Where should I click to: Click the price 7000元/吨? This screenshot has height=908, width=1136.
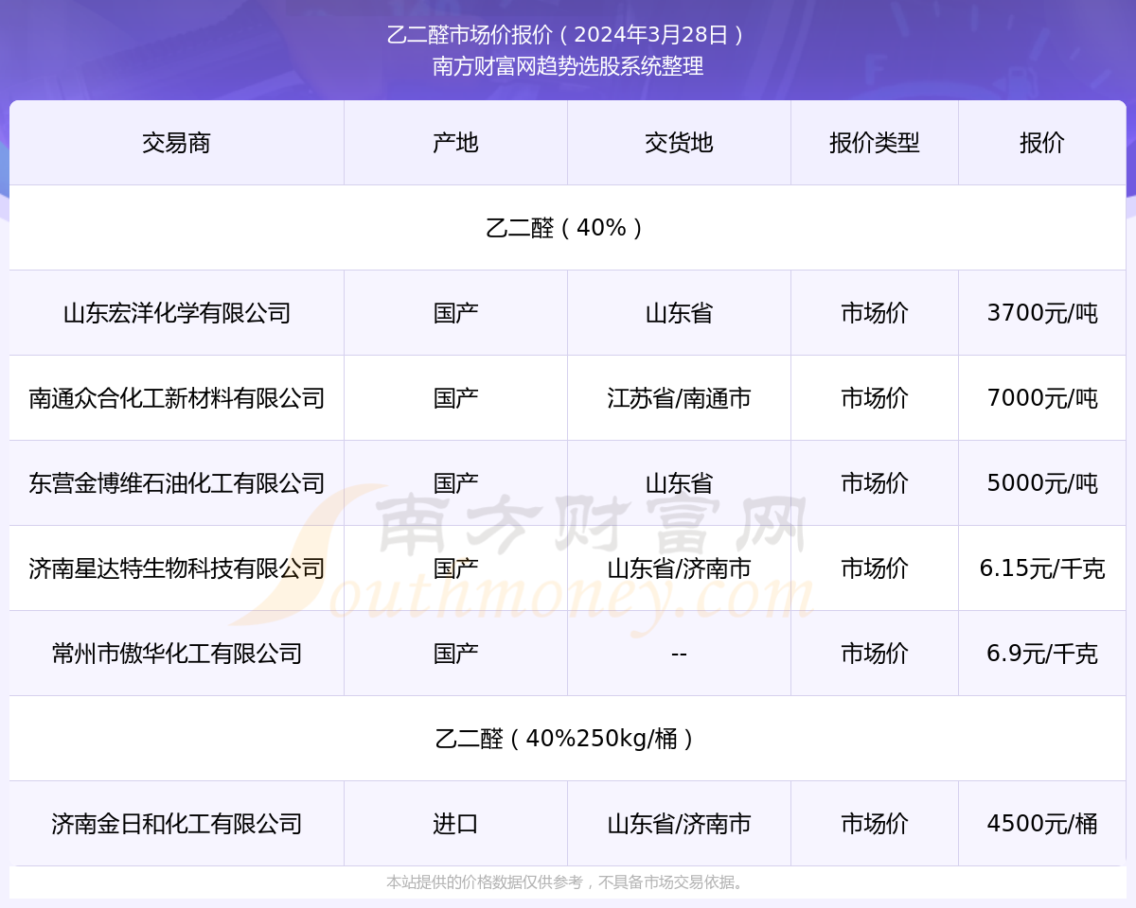(x=1042, y=398)
